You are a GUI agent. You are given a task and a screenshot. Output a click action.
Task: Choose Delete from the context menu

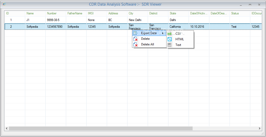[149, 39]
